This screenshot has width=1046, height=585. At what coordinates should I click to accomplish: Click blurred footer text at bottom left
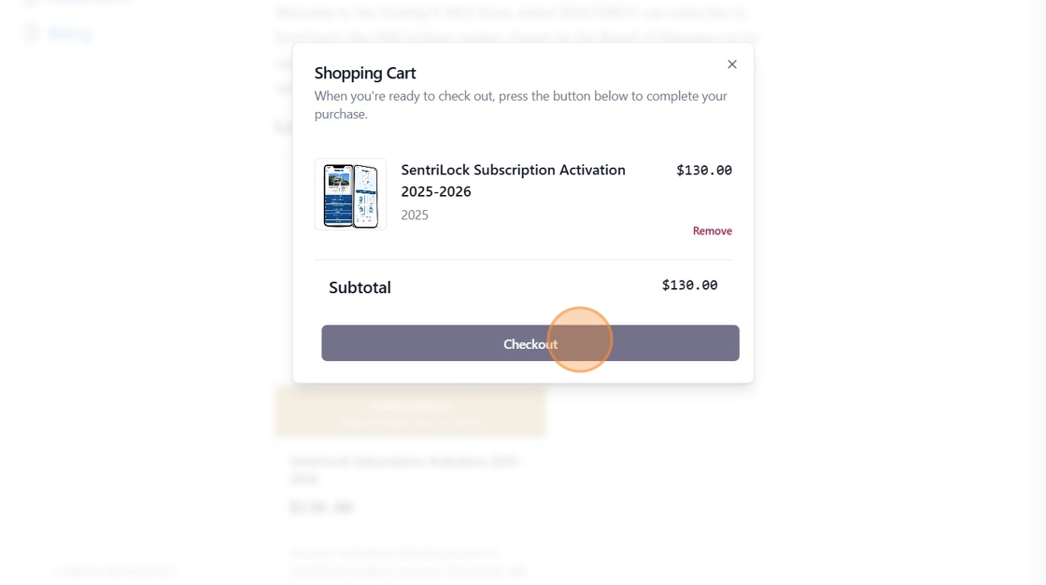pos(115,570)
